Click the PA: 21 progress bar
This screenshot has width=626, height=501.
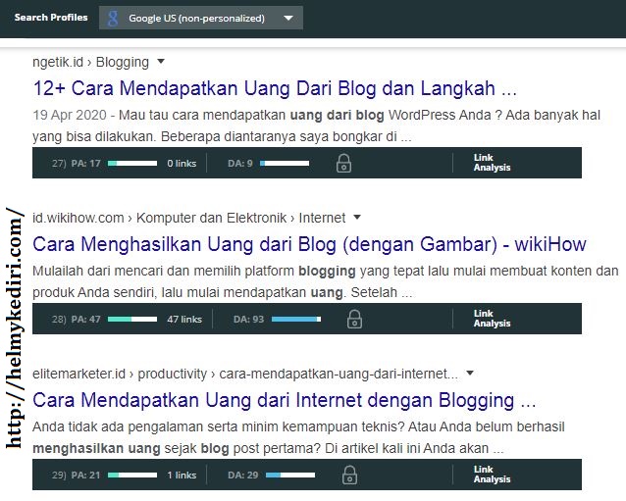[x=132, y=476]
